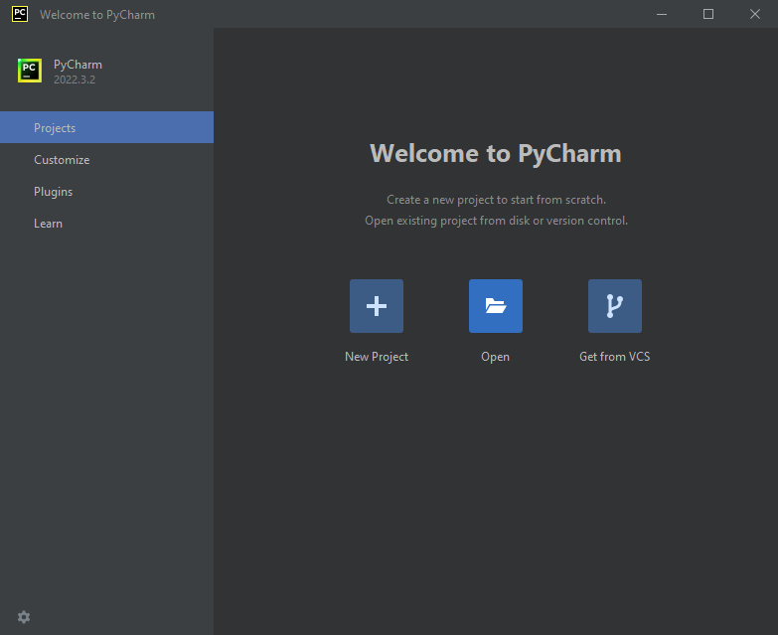Click the Open label text
Viewport: 778px width, 635px height.
pos(495,357)
